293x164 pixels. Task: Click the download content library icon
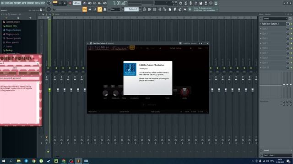click(x=216, y=3)
